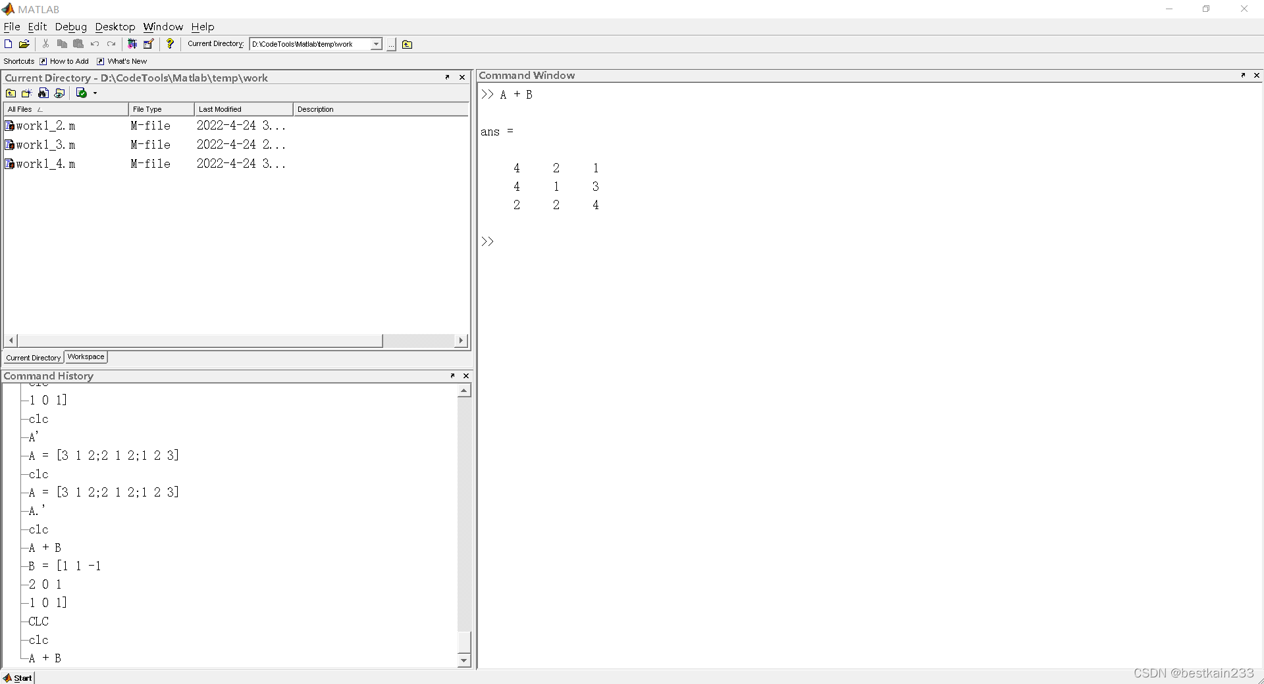The height and width of the screenshot is (684, 1264).
Task: Sort by Last Modified column header
Action: [244, 109]
